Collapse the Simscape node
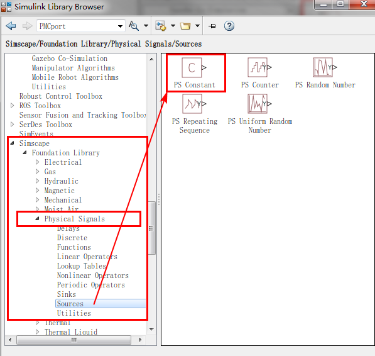375x356 pixels. point(12,143)
